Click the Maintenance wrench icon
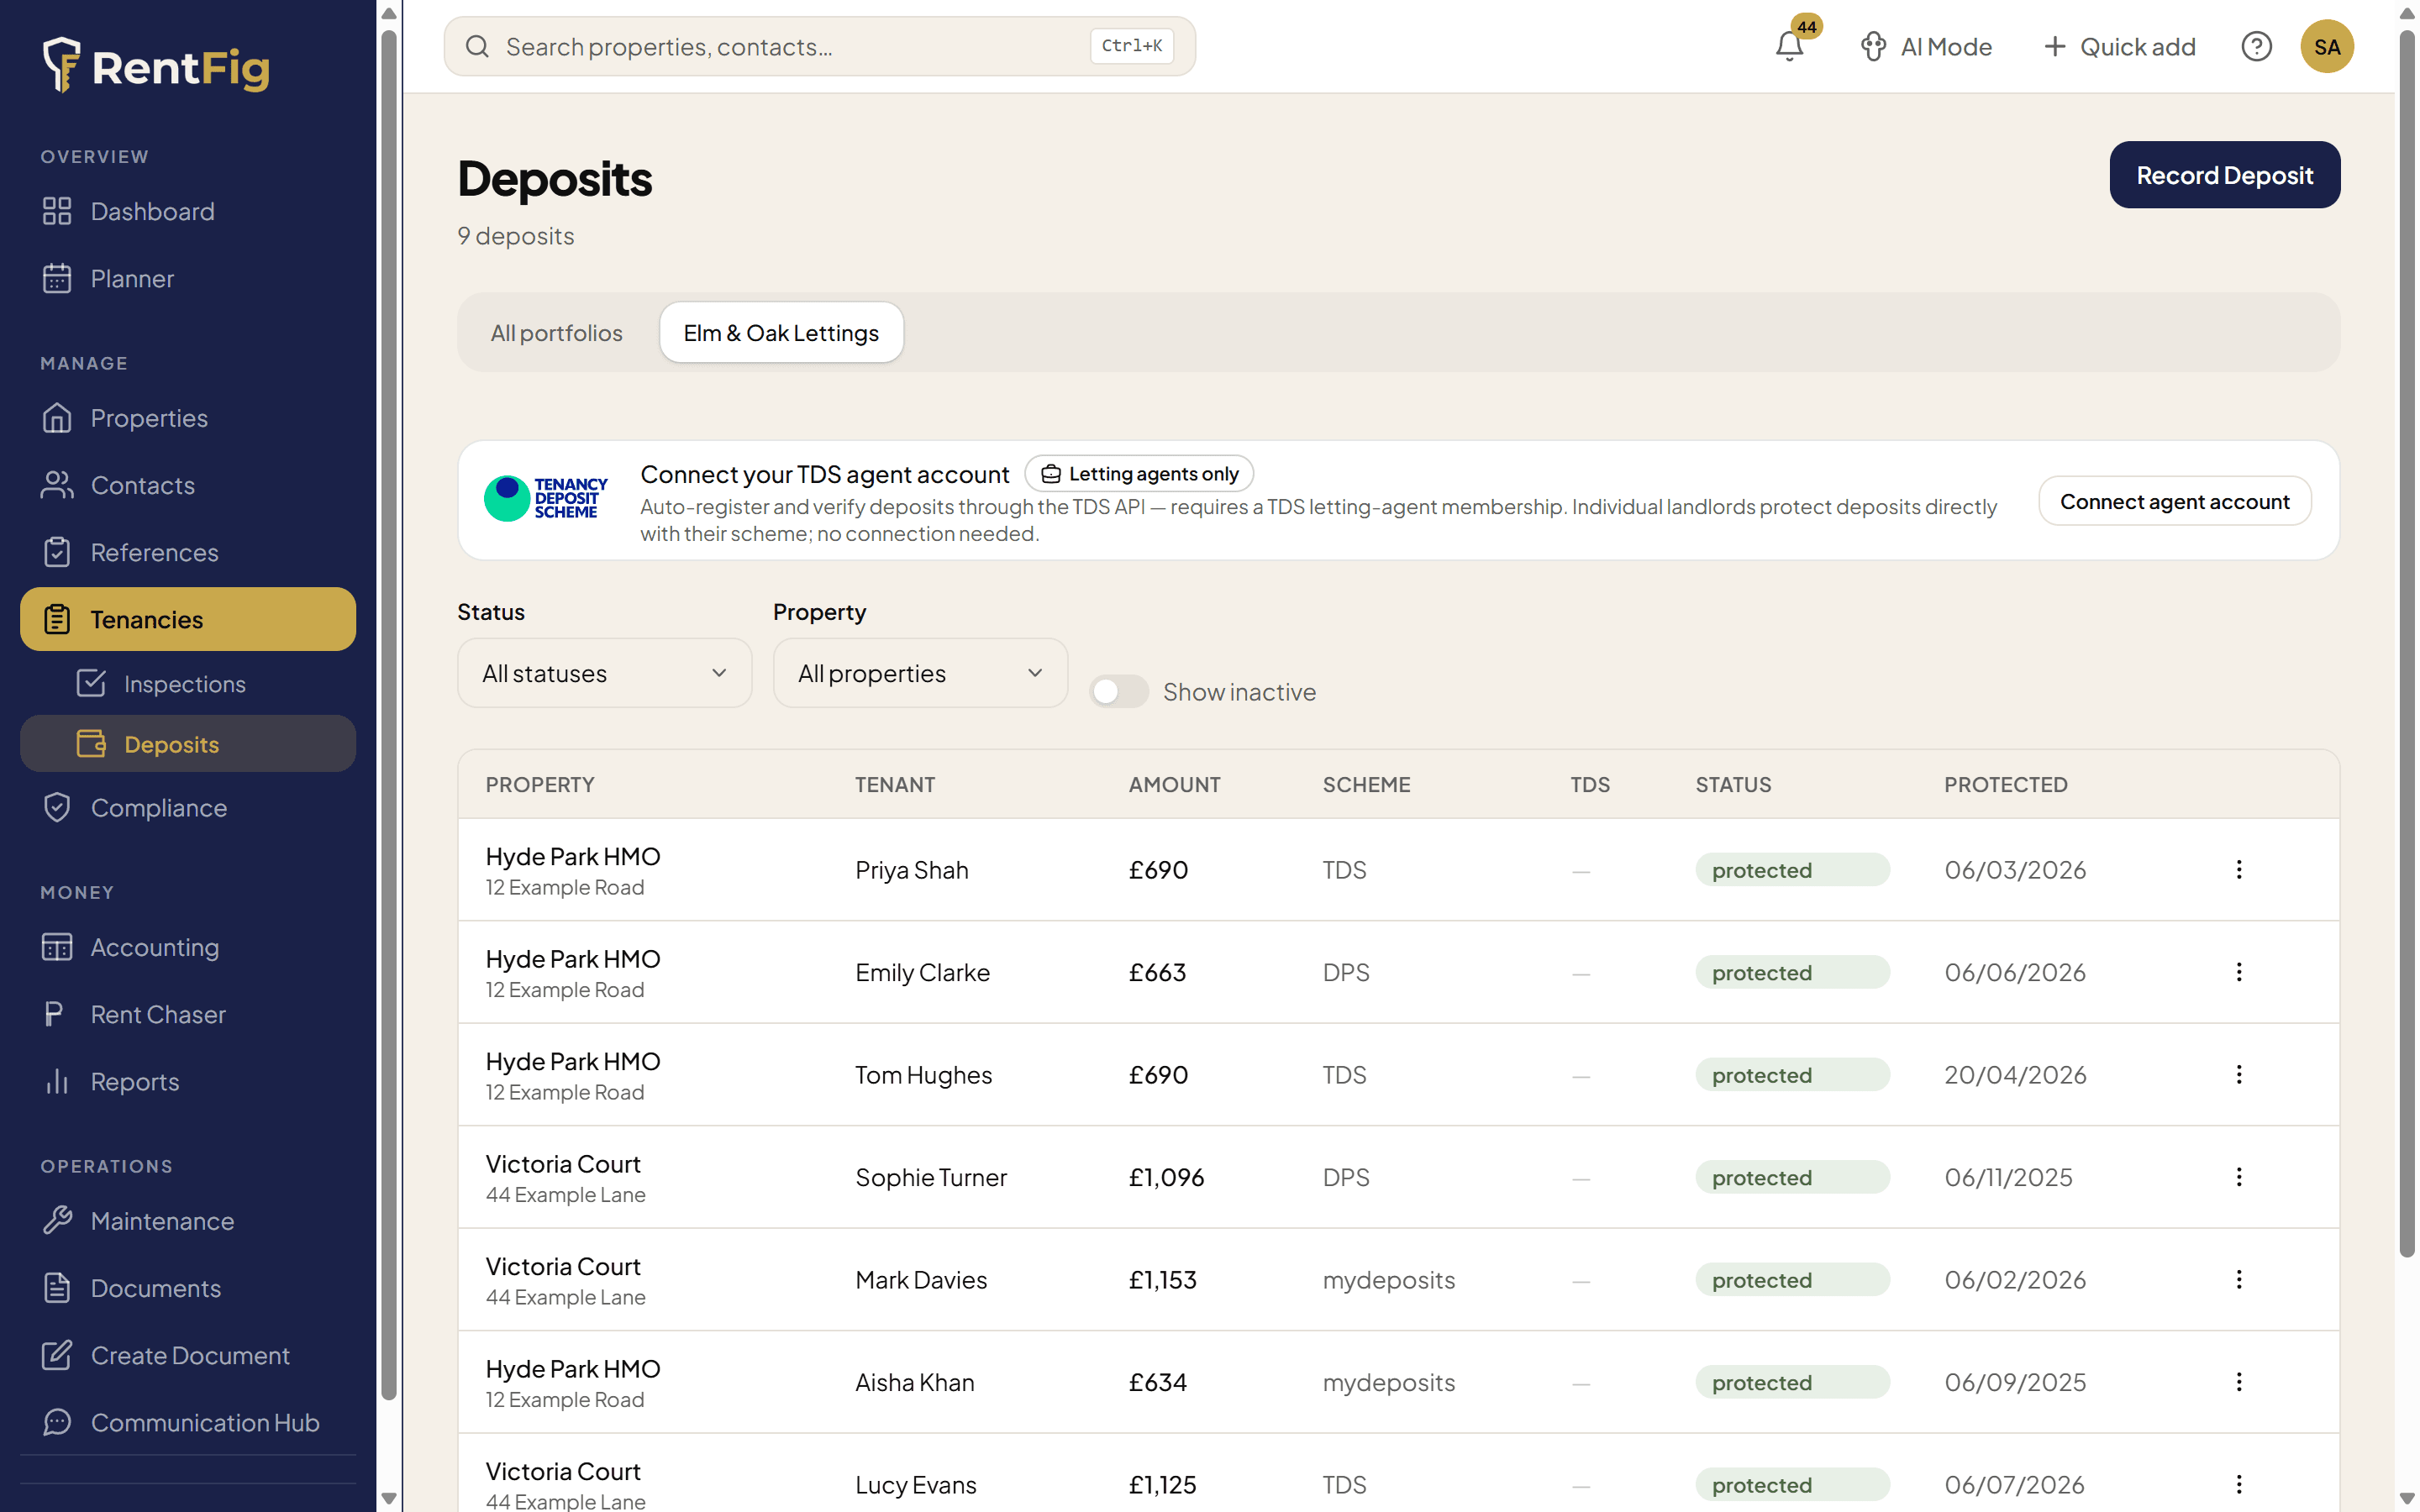Image resolution: width=2420 pixels, height=1512 pixels. click(57, 1220)
